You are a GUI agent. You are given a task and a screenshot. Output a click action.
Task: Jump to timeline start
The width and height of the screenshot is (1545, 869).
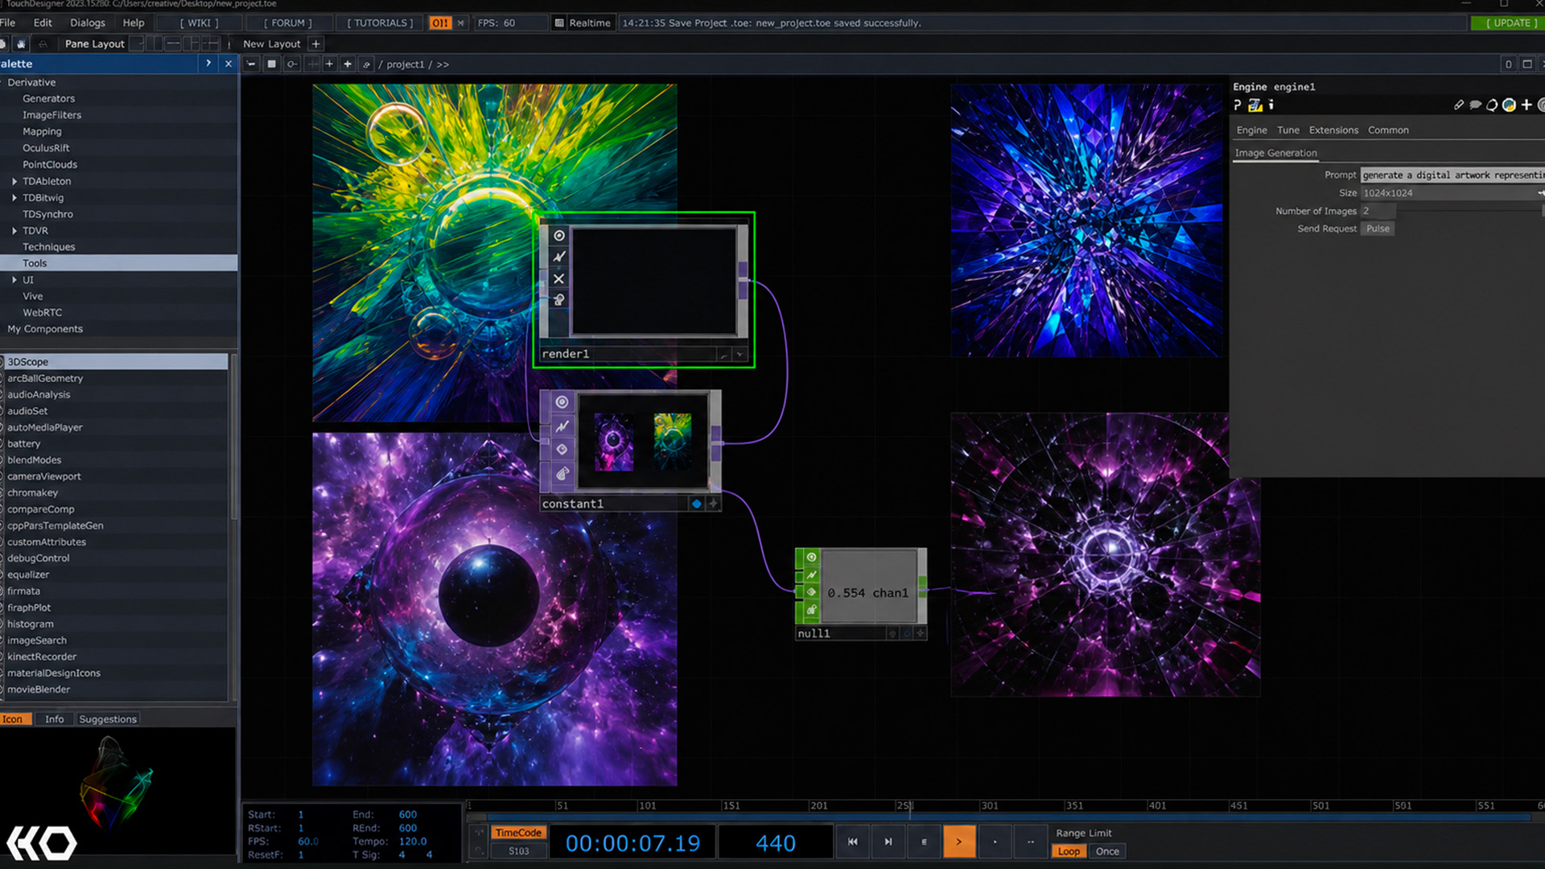853,842
